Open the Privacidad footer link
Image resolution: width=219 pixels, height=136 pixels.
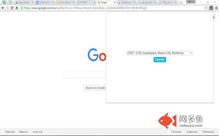tap(176, 132)
